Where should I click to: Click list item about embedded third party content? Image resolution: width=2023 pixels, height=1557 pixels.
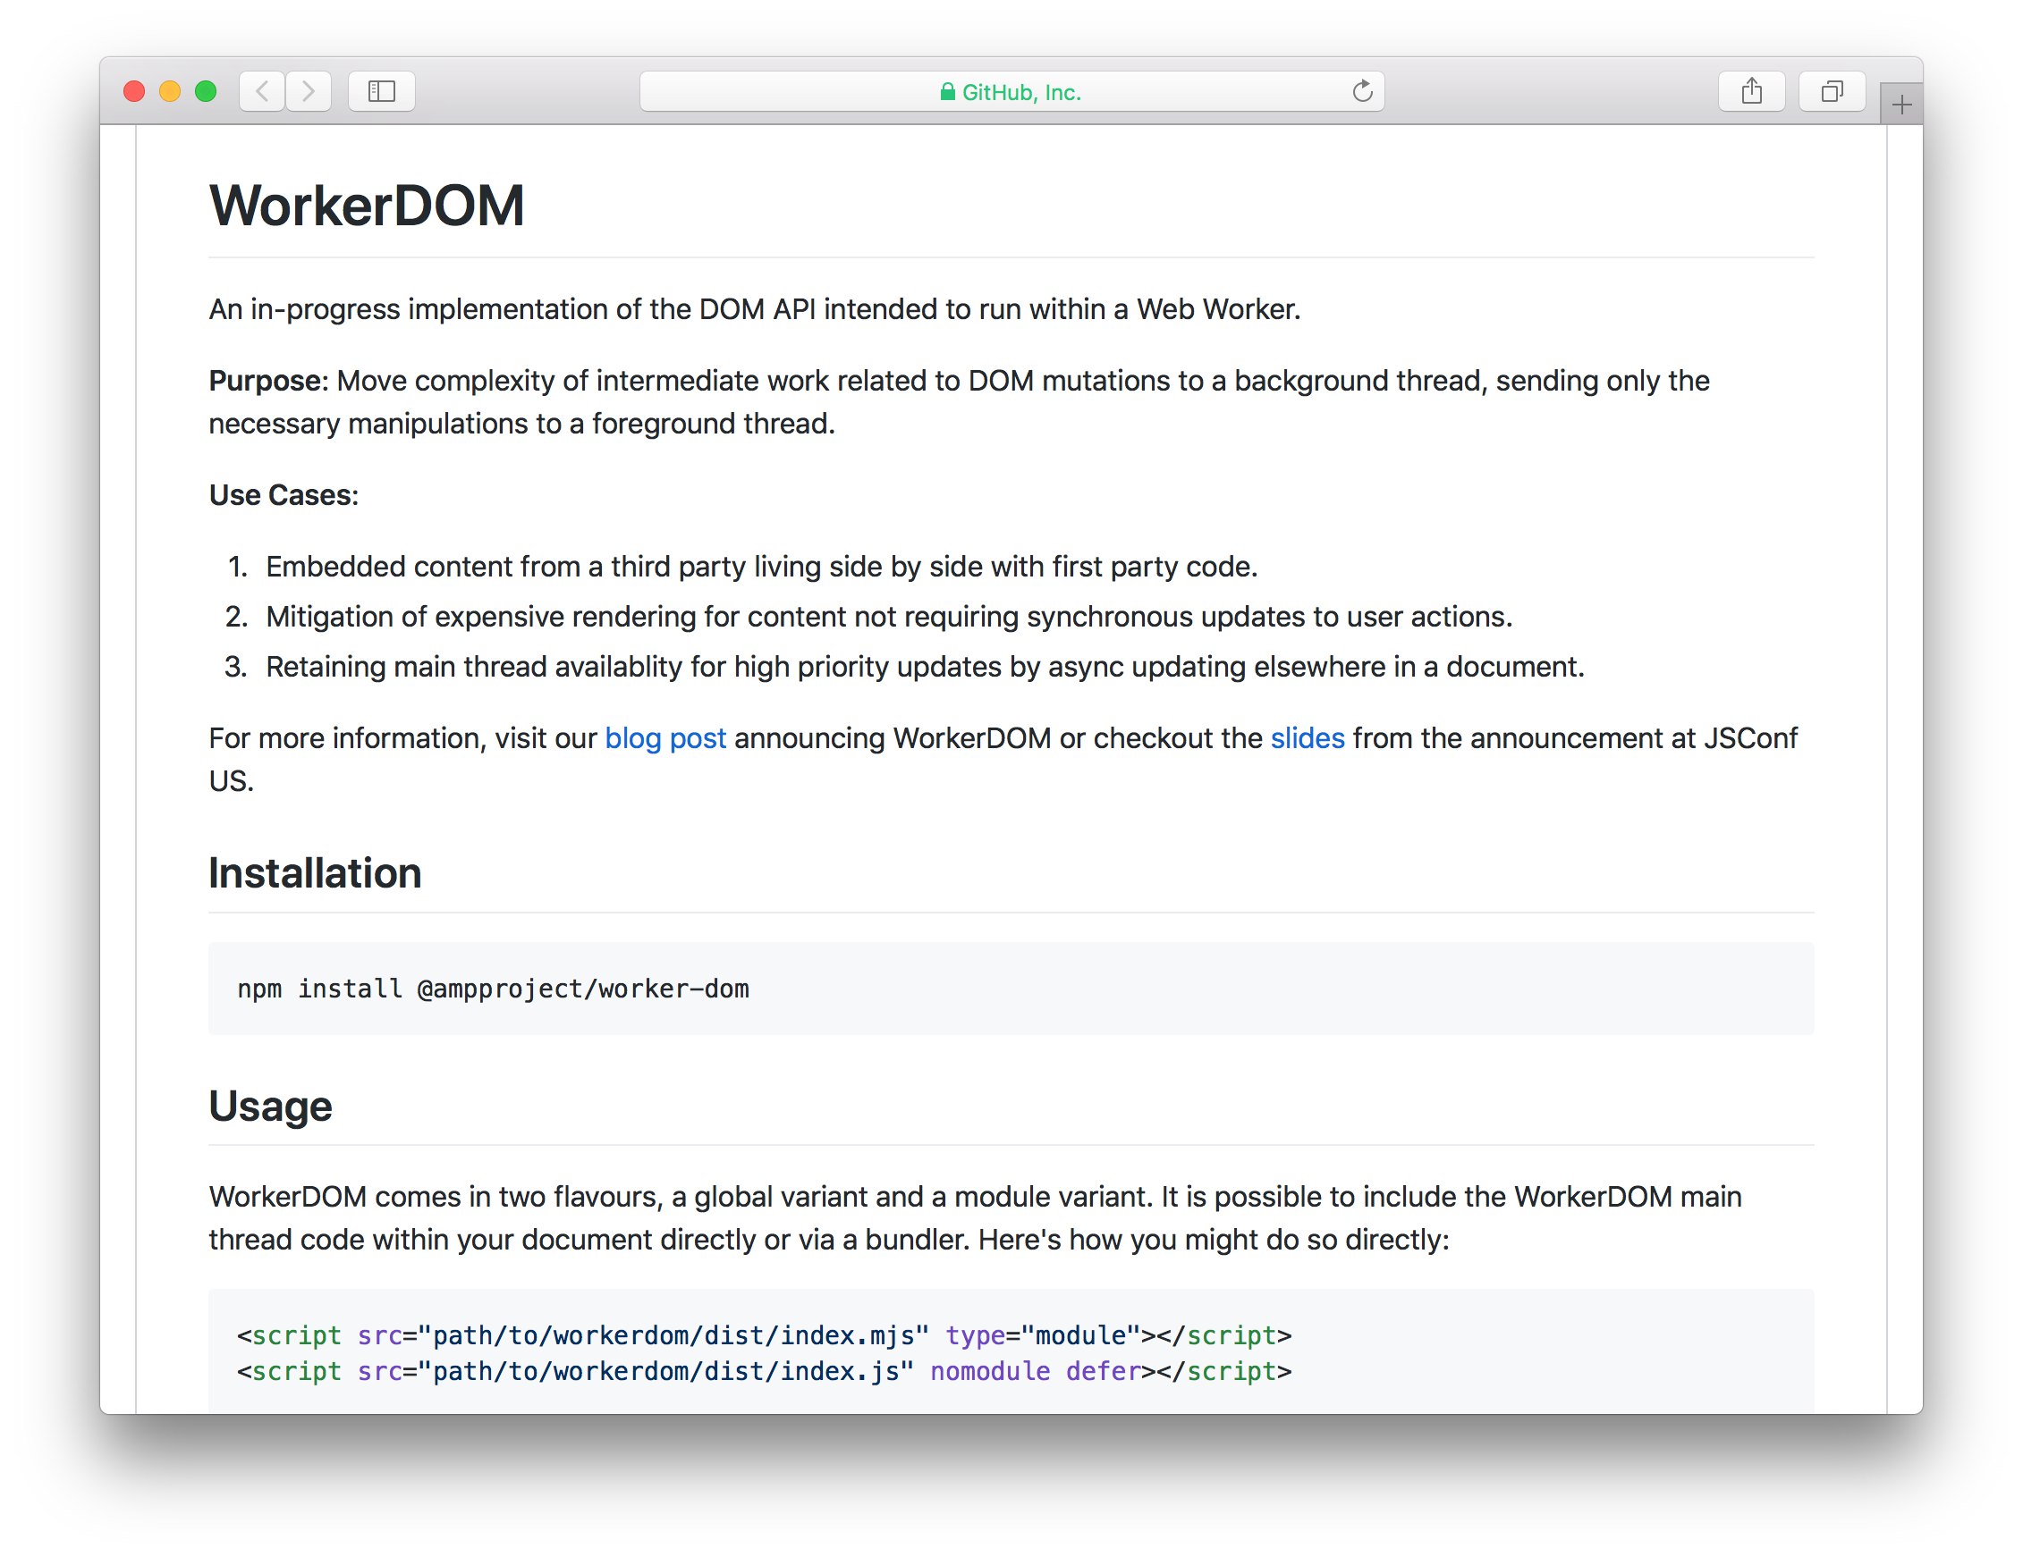click(x=761, y=567)
